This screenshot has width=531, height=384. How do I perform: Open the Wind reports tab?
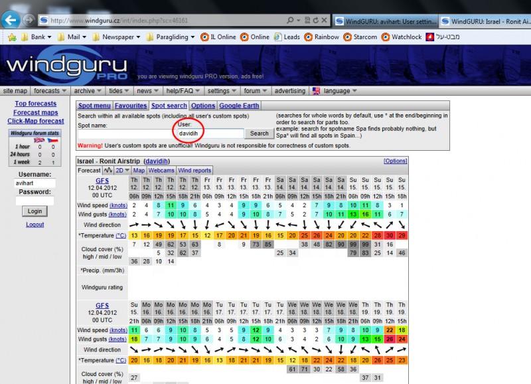[194, 170]
